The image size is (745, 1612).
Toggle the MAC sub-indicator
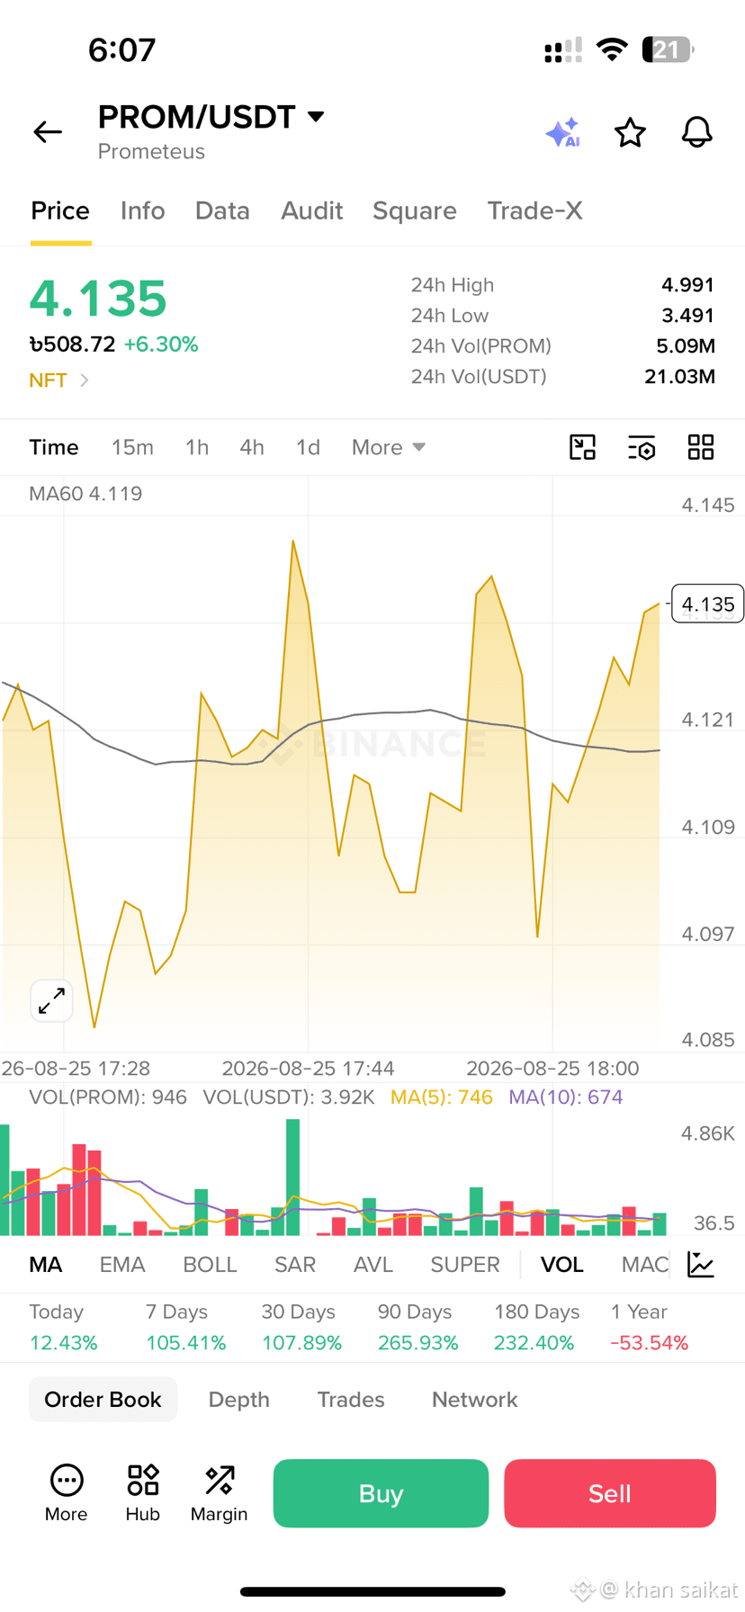pyautogui.click(x=645, y=1265)
